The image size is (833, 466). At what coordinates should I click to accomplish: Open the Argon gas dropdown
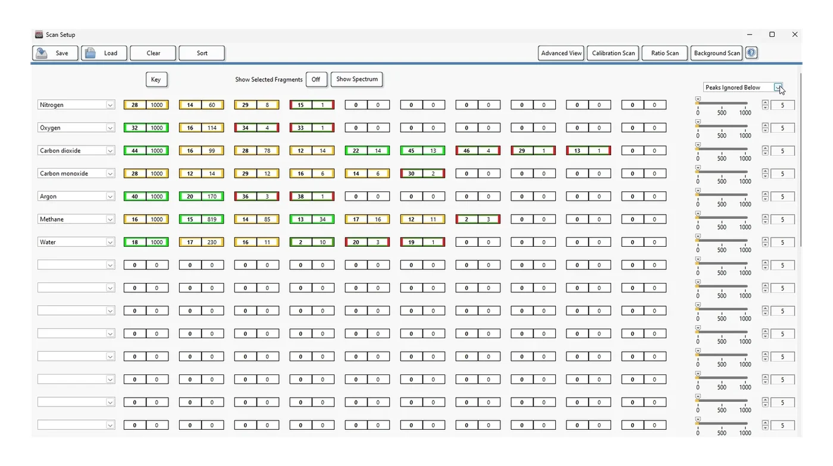click(x=110, y=197)
